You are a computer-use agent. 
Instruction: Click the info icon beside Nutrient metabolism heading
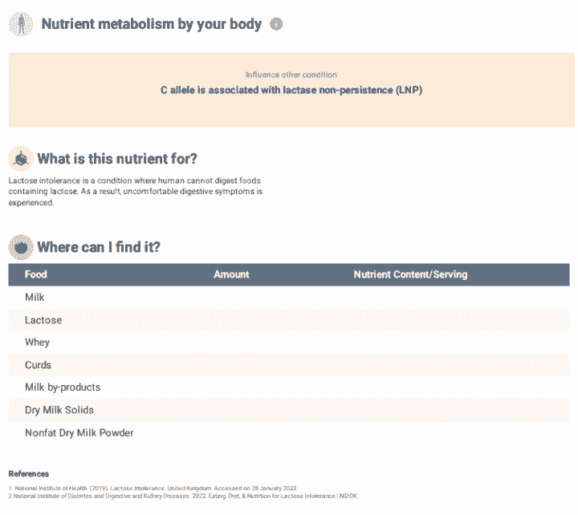click(x=276, y=24)
